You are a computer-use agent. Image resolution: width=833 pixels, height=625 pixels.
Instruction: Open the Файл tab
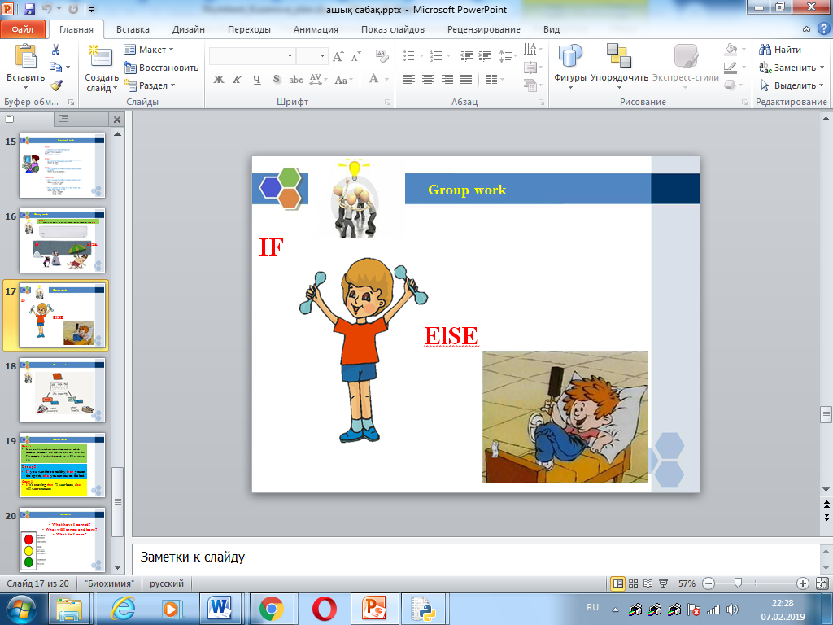23,29
